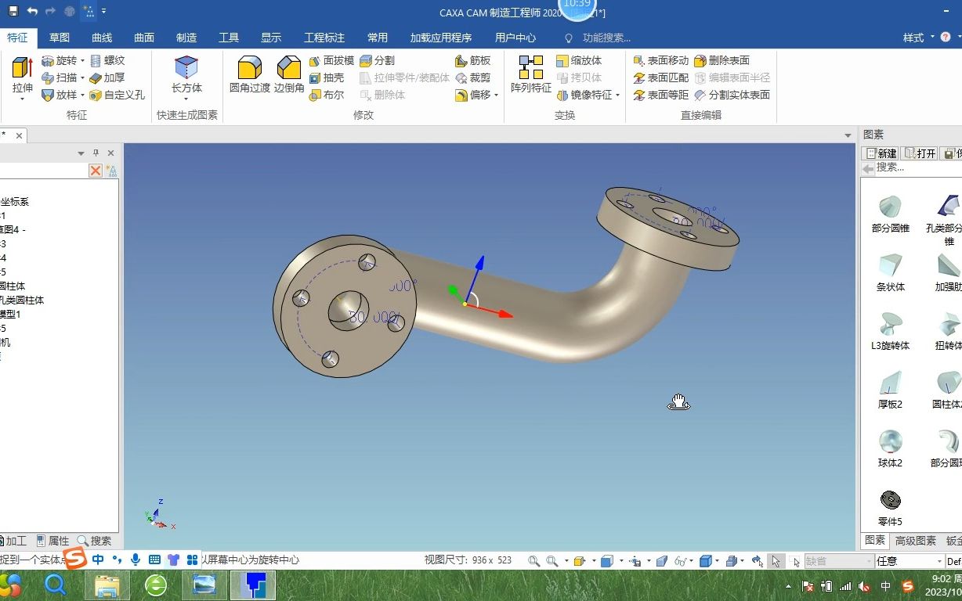Switch to the 高级图素 catalog tab
This screenshot has height=601, width=962.
pos(916,541)
